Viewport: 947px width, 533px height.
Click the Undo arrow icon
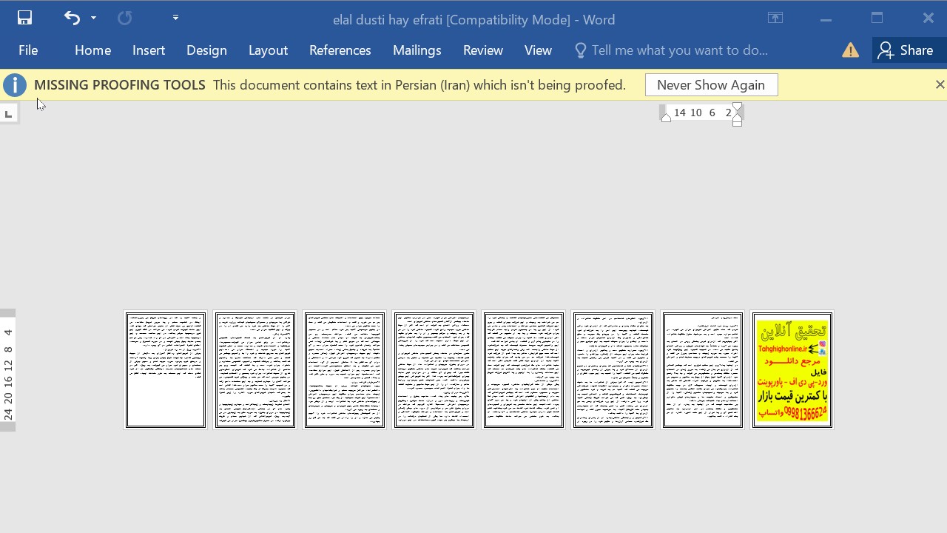click(71, 18)
